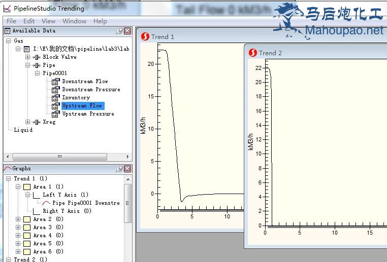Click the Area 4 yellow swatch
This screenshot has height=262, width=387.
[27, 236]
